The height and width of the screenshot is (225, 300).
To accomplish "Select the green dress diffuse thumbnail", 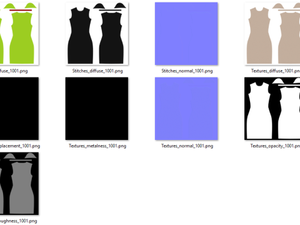I will pos(19,34).
